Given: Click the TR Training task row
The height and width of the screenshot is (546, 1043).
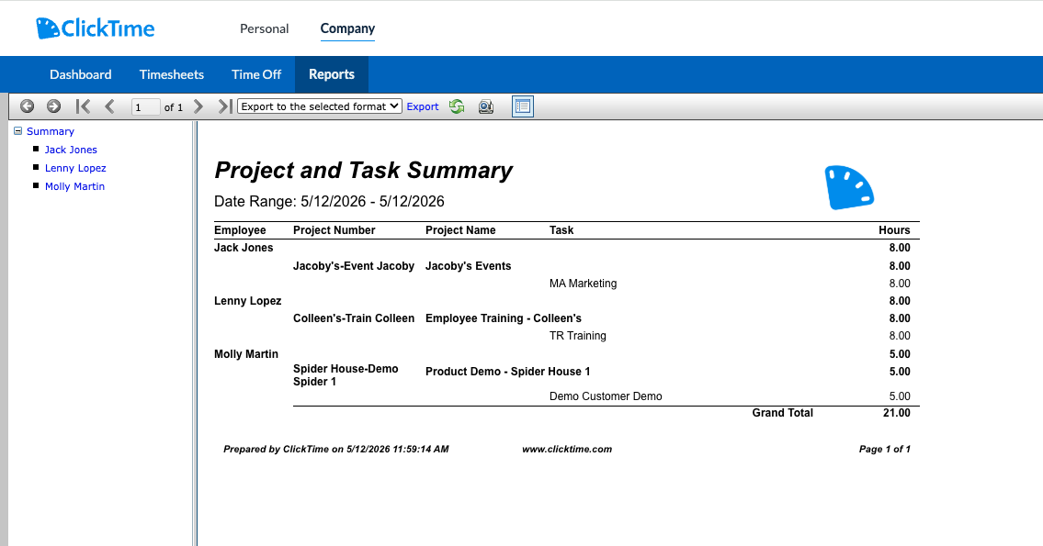Looking at the screenshot, I should [577, 336].
